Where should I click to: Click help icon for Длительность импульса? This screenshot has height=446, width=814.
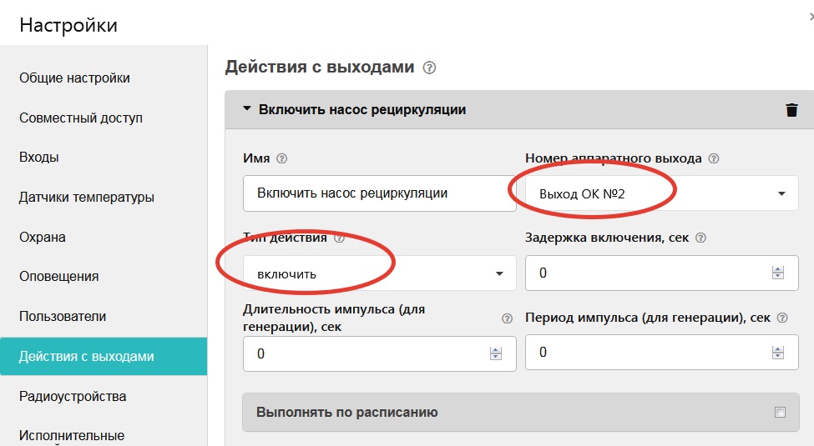[x=507, y=318]
